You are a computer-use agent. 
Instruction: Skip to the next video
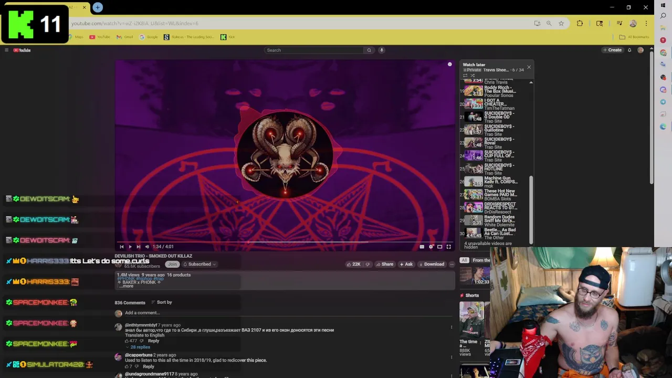tap(139, 247)
